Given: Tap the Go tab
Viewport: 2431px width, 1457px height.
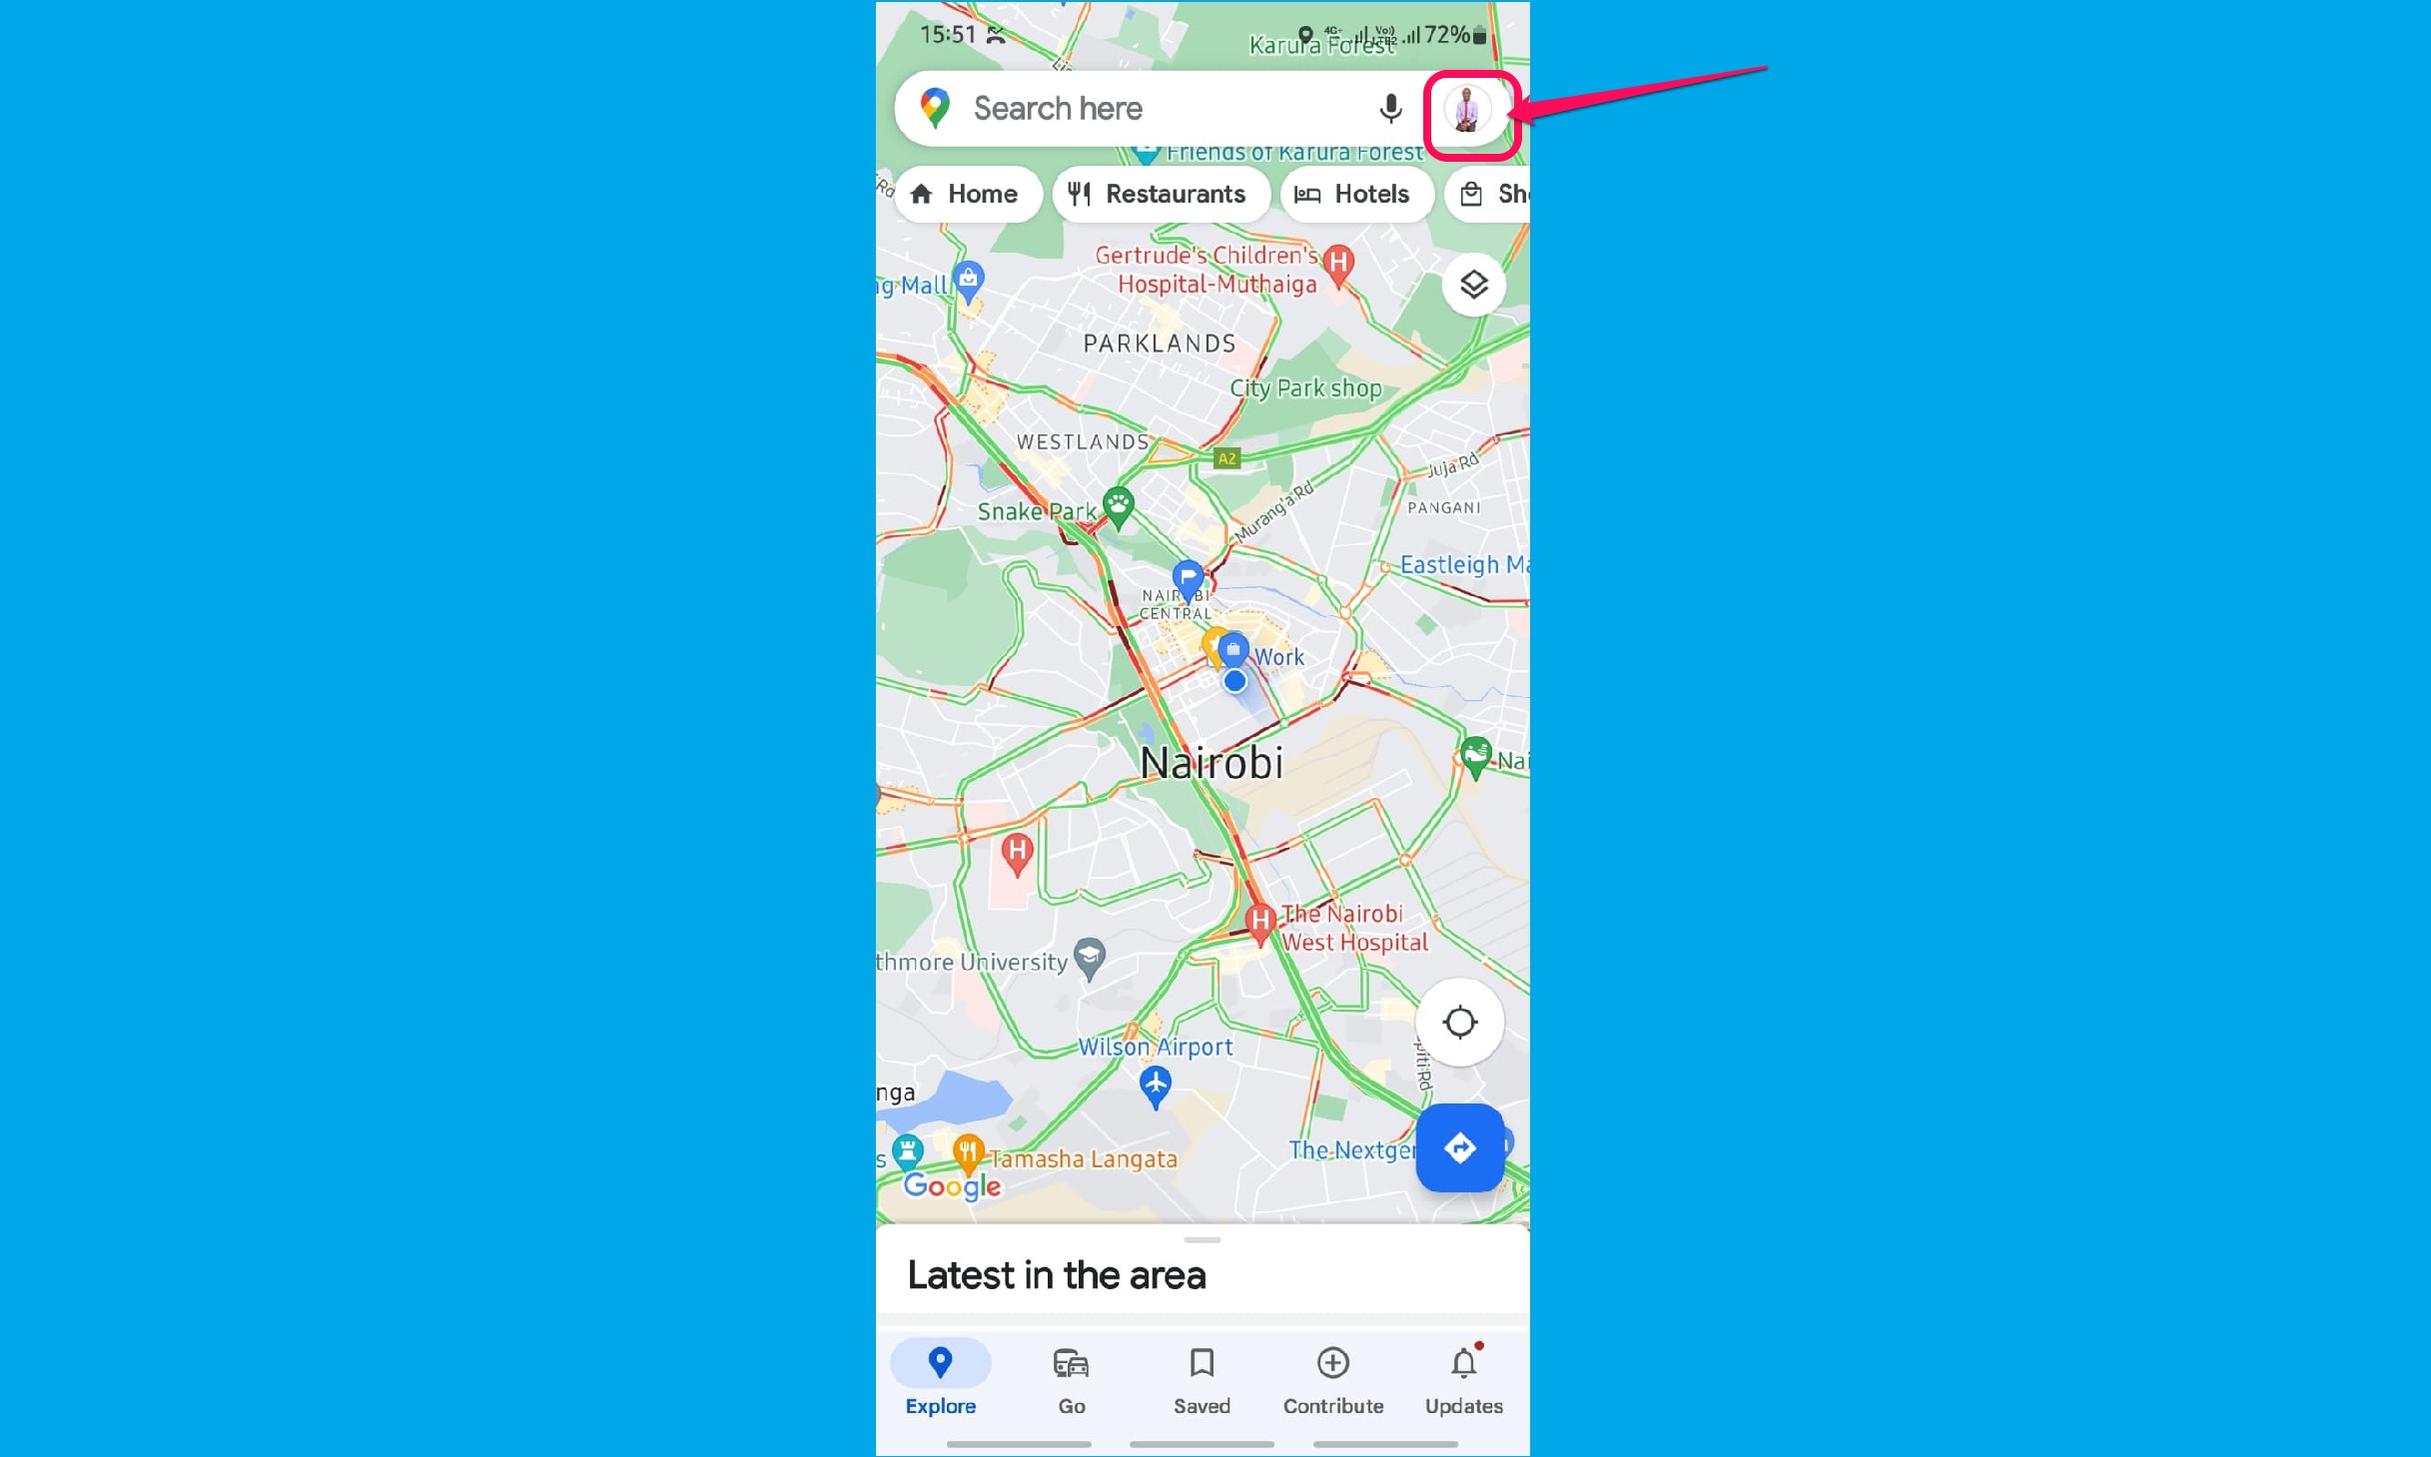Looking at the screenshot, I should (x=1072, y=1379).
